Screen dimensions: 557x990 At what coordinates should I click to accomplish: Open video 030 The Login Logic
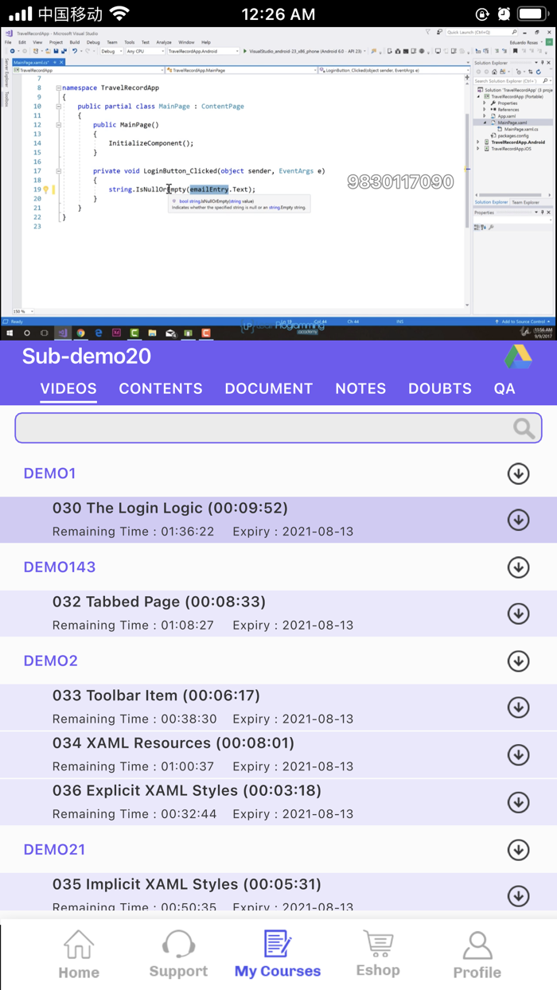coord(278,520)
